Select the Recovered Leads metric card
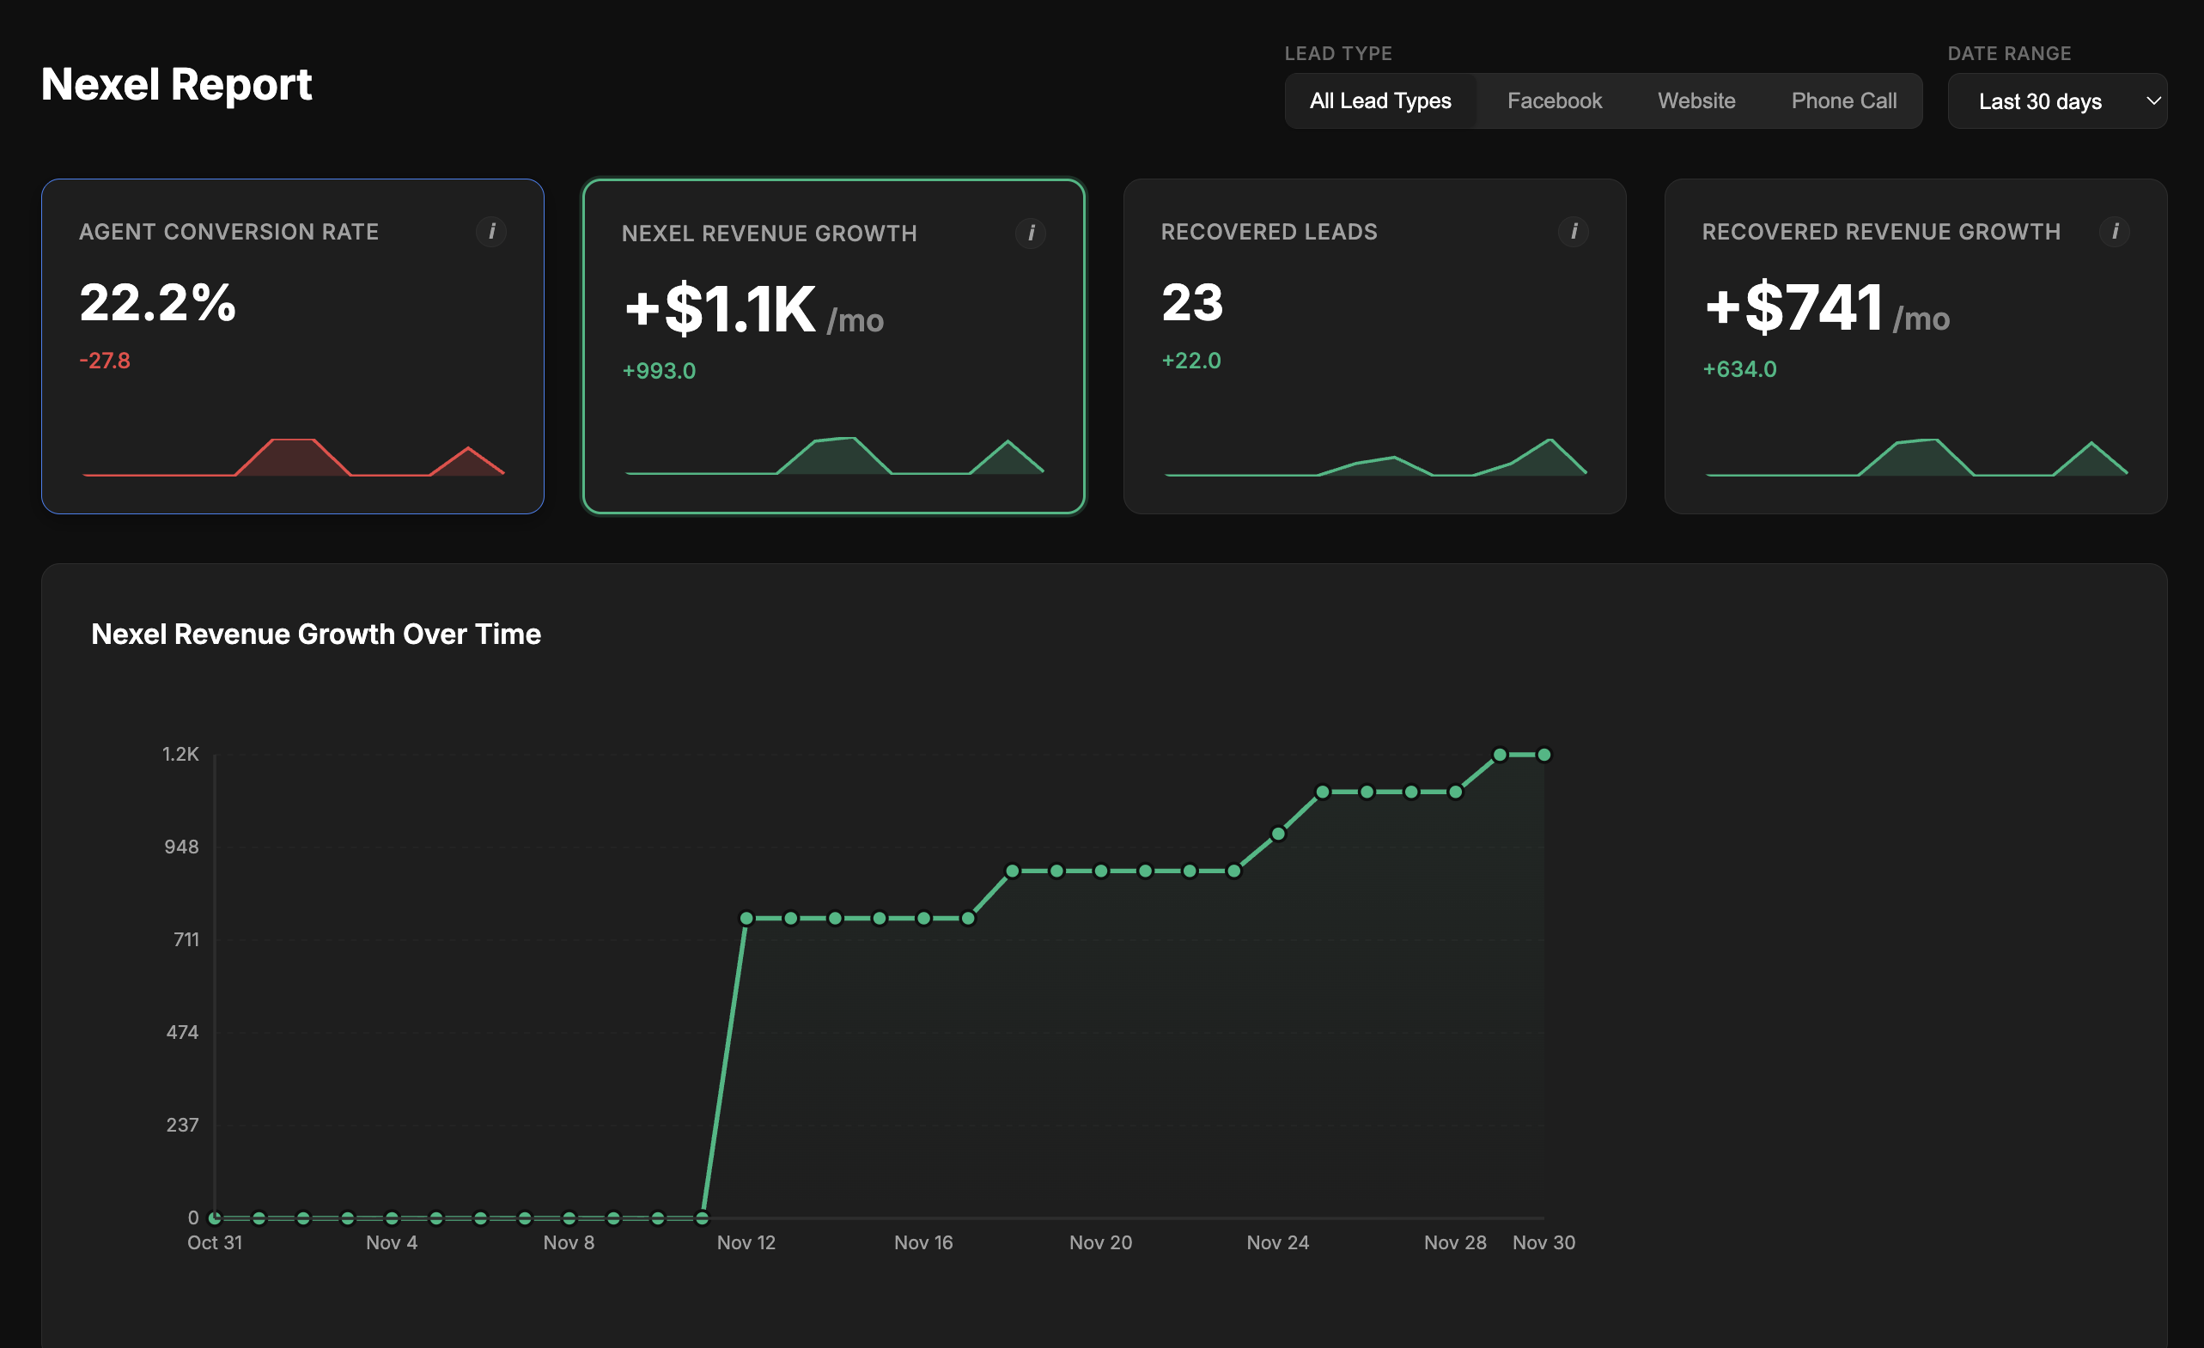 pyautogui.click(x=1375, y=347)
